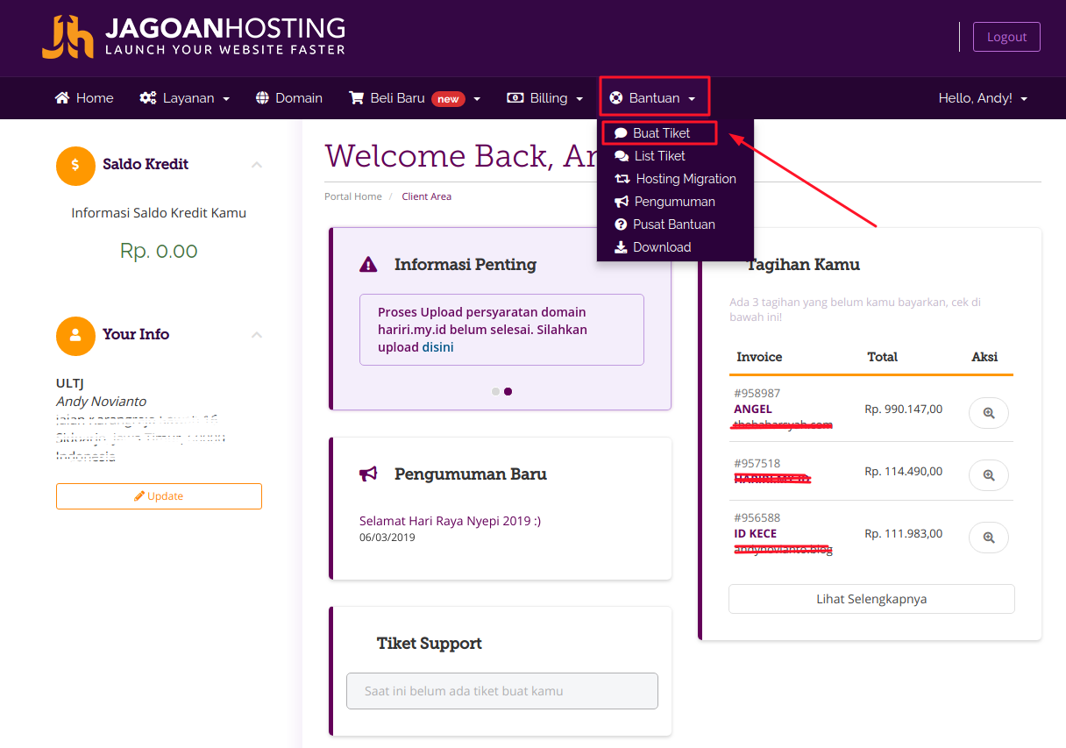Click the Lihat Selengkapnya button
This screenshot has width=1066, height=748.
(x=871, y=599)
